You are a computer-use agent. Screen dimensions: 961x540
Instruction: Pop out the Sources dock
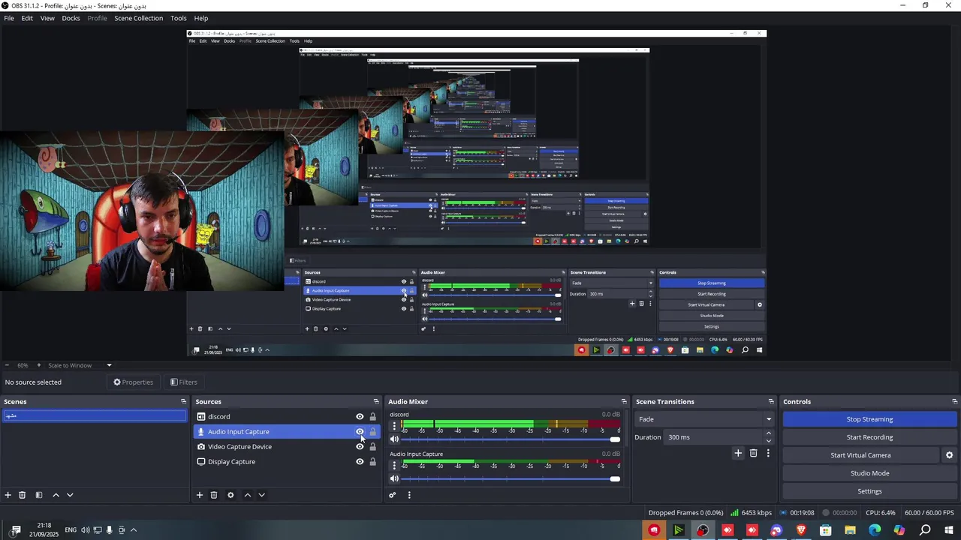pyautogui.click(x=376, y=402)
